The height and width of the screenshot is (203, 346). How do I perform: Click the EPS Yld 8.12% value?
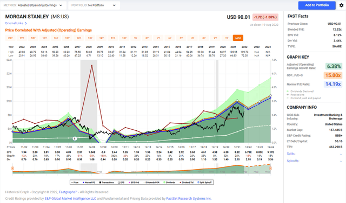tap(337, 35)
